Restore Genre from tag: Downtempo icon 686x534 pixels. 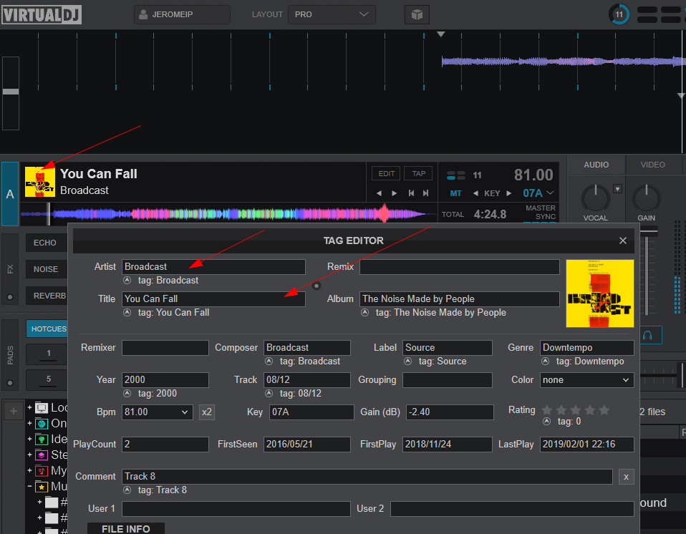click(545, 361)
